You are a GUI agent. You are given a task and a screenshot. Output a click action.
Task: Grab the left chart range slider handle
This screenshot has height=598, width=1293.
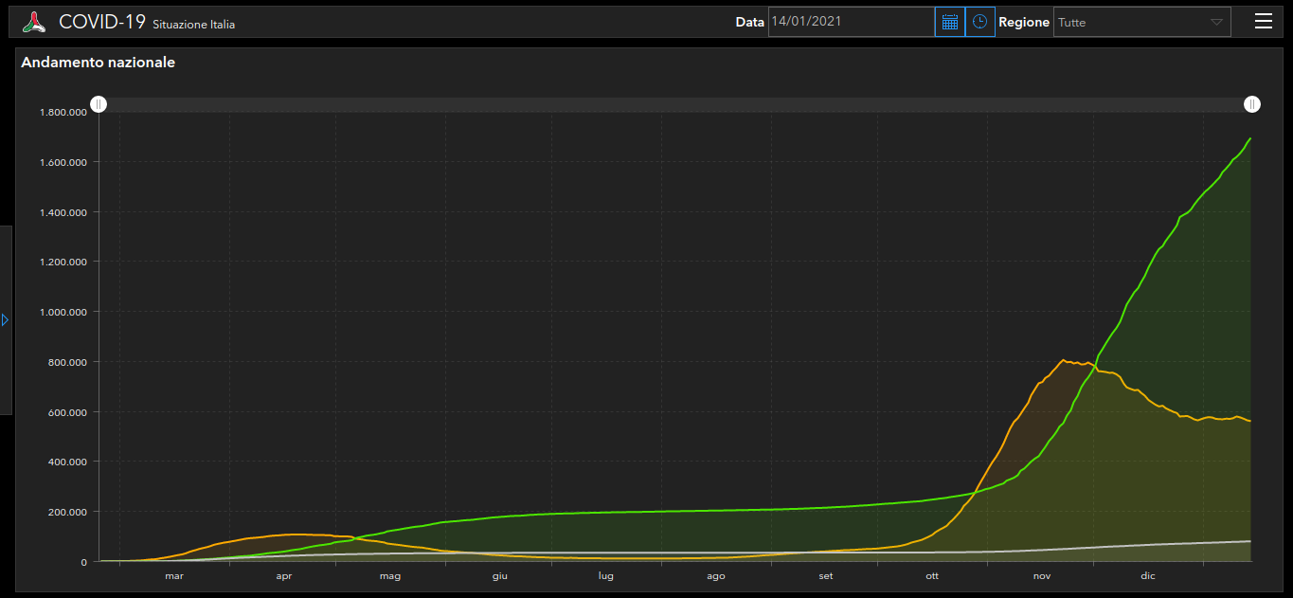click(99, 104)
